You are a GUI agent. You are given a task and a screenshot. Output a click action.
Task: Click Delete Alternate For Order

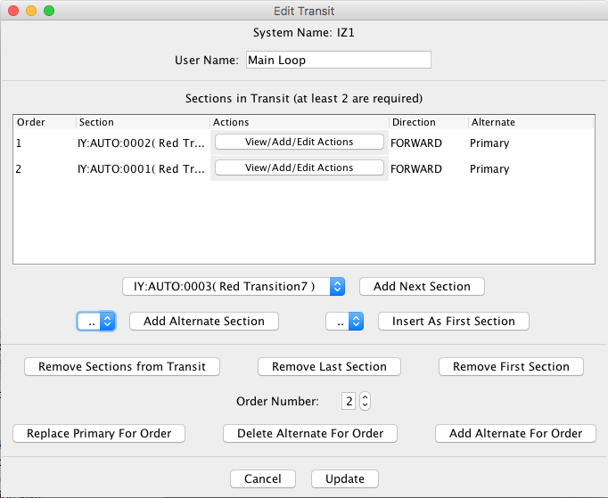click(x=309, y=433)
